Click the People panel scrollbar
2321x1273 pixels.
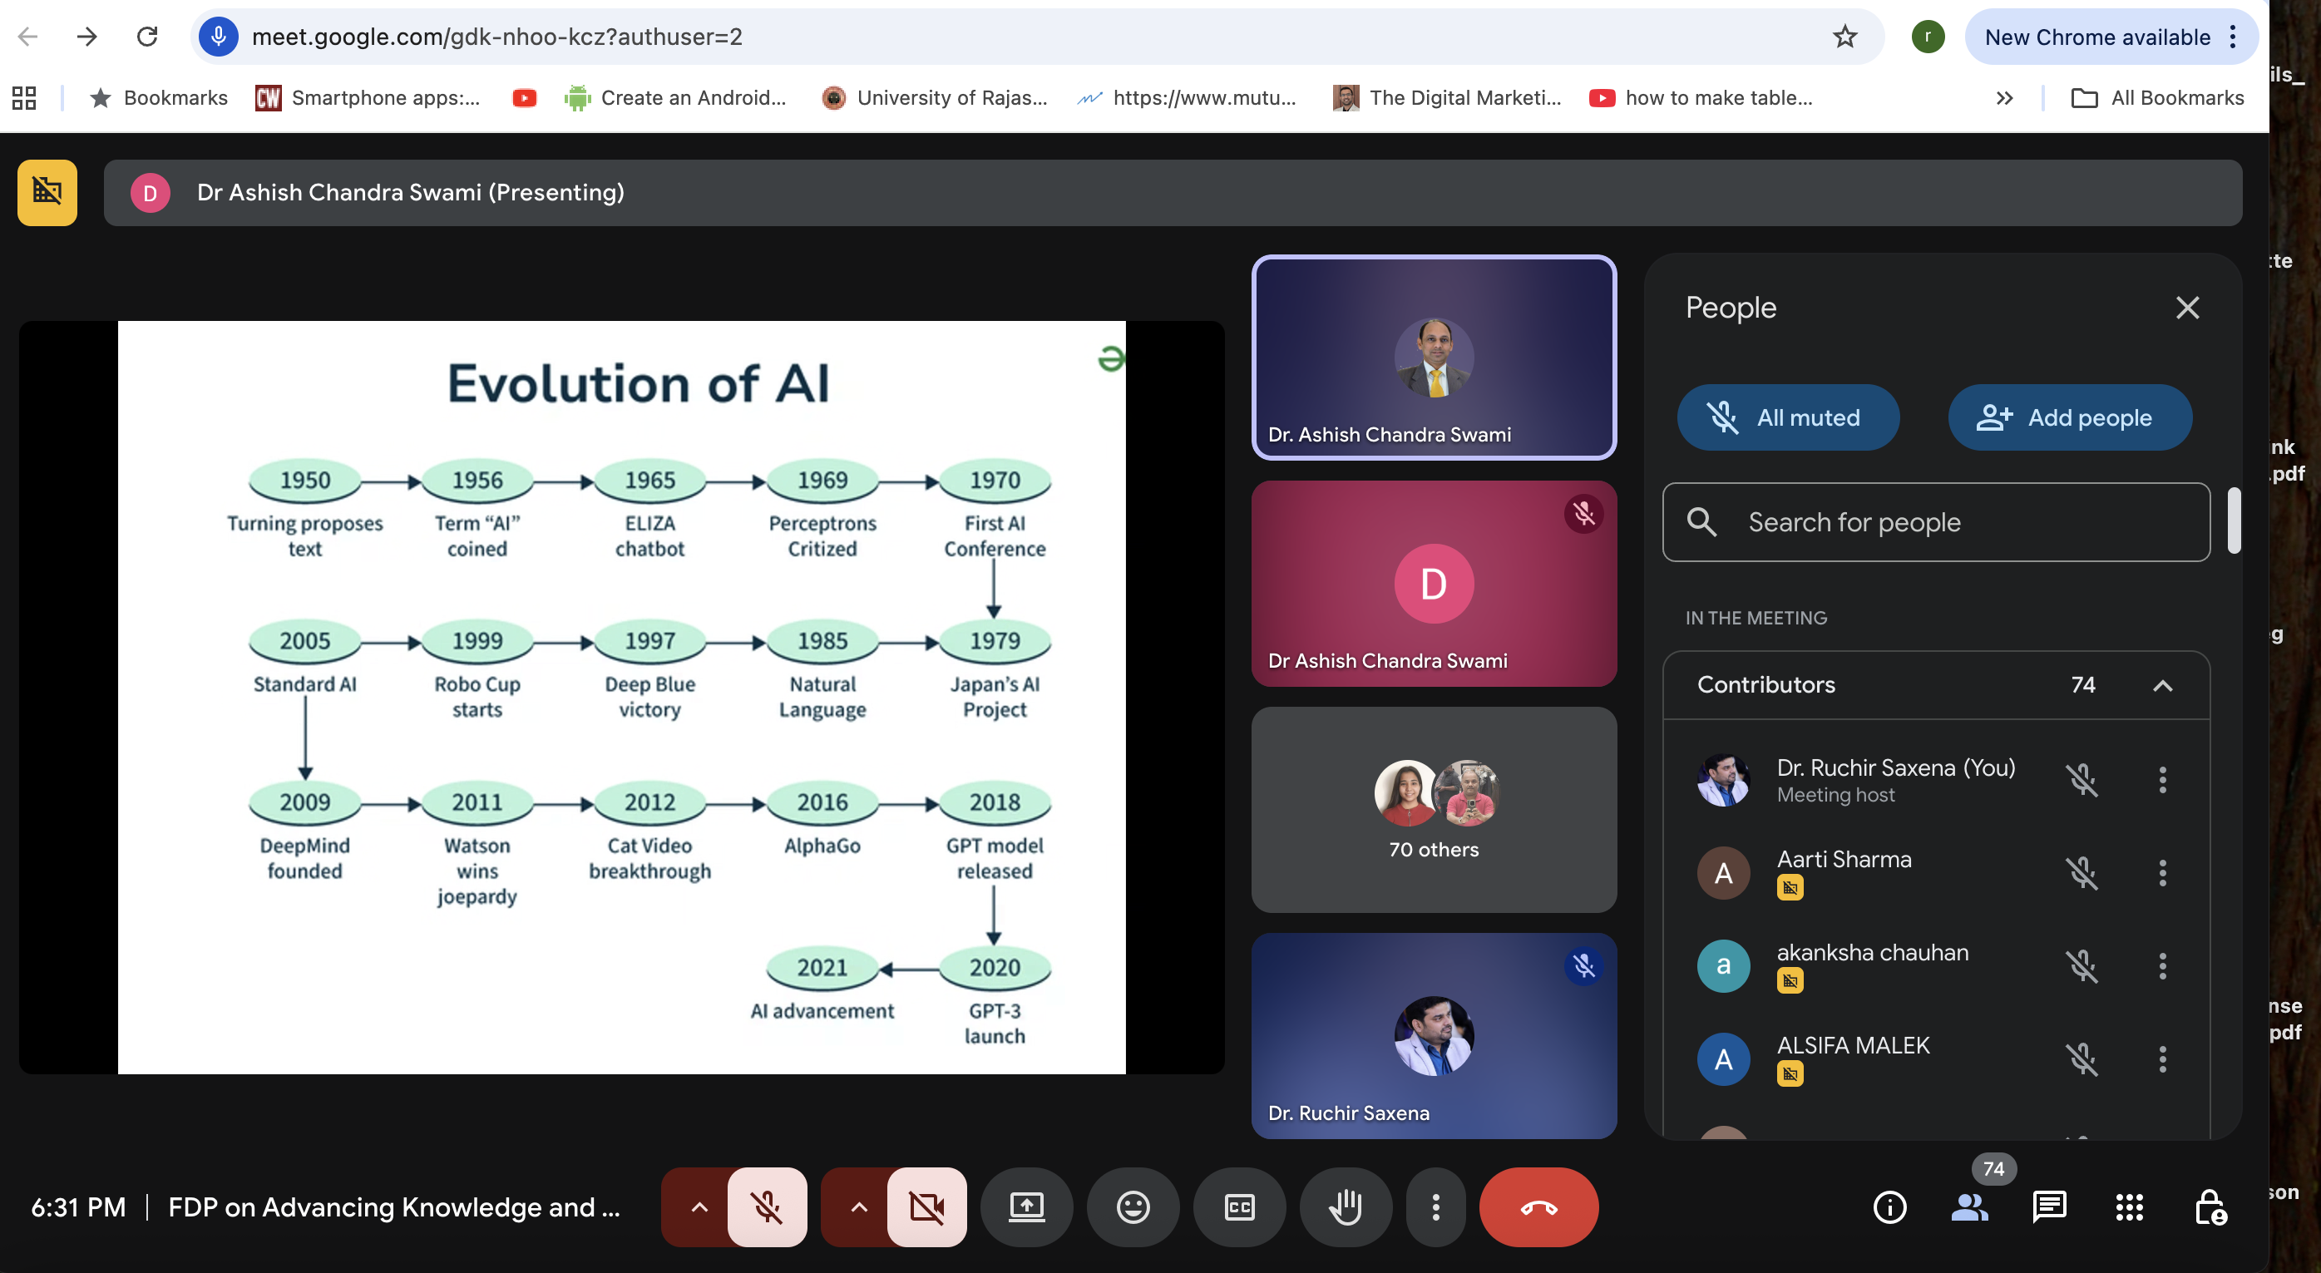(2234, 521)
